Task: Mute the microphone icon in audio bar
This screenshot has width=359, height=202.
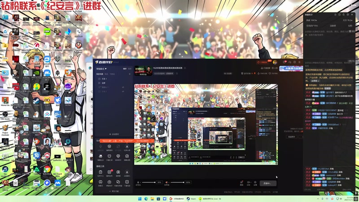Action: pos(138,182)
